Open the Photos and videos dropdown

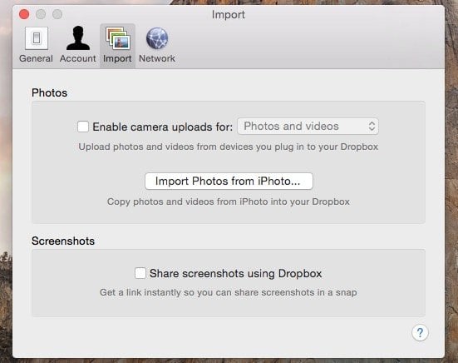point(308,127)
